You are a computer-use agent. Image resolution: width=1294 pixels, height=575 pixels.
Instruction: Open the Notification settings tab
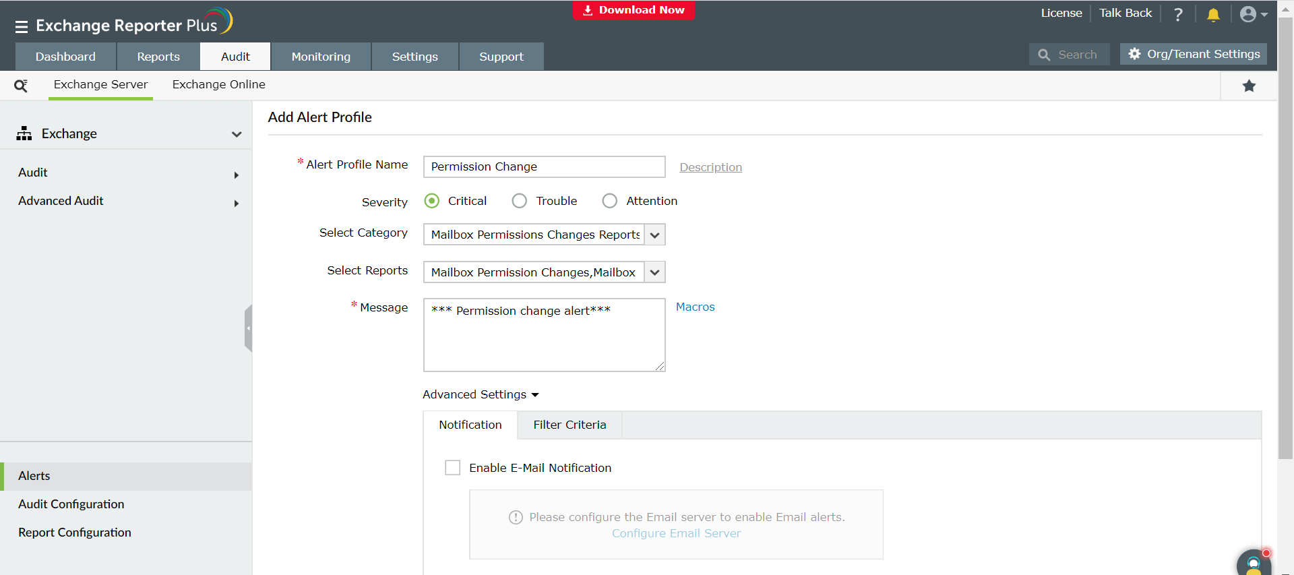coord(470,425)
